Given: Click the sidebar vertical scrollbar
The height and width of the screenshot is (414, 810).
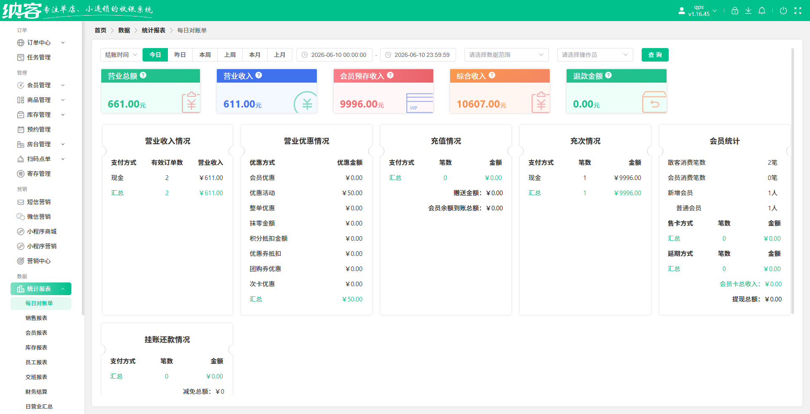Looking at the screenshot, I should 83,169.
